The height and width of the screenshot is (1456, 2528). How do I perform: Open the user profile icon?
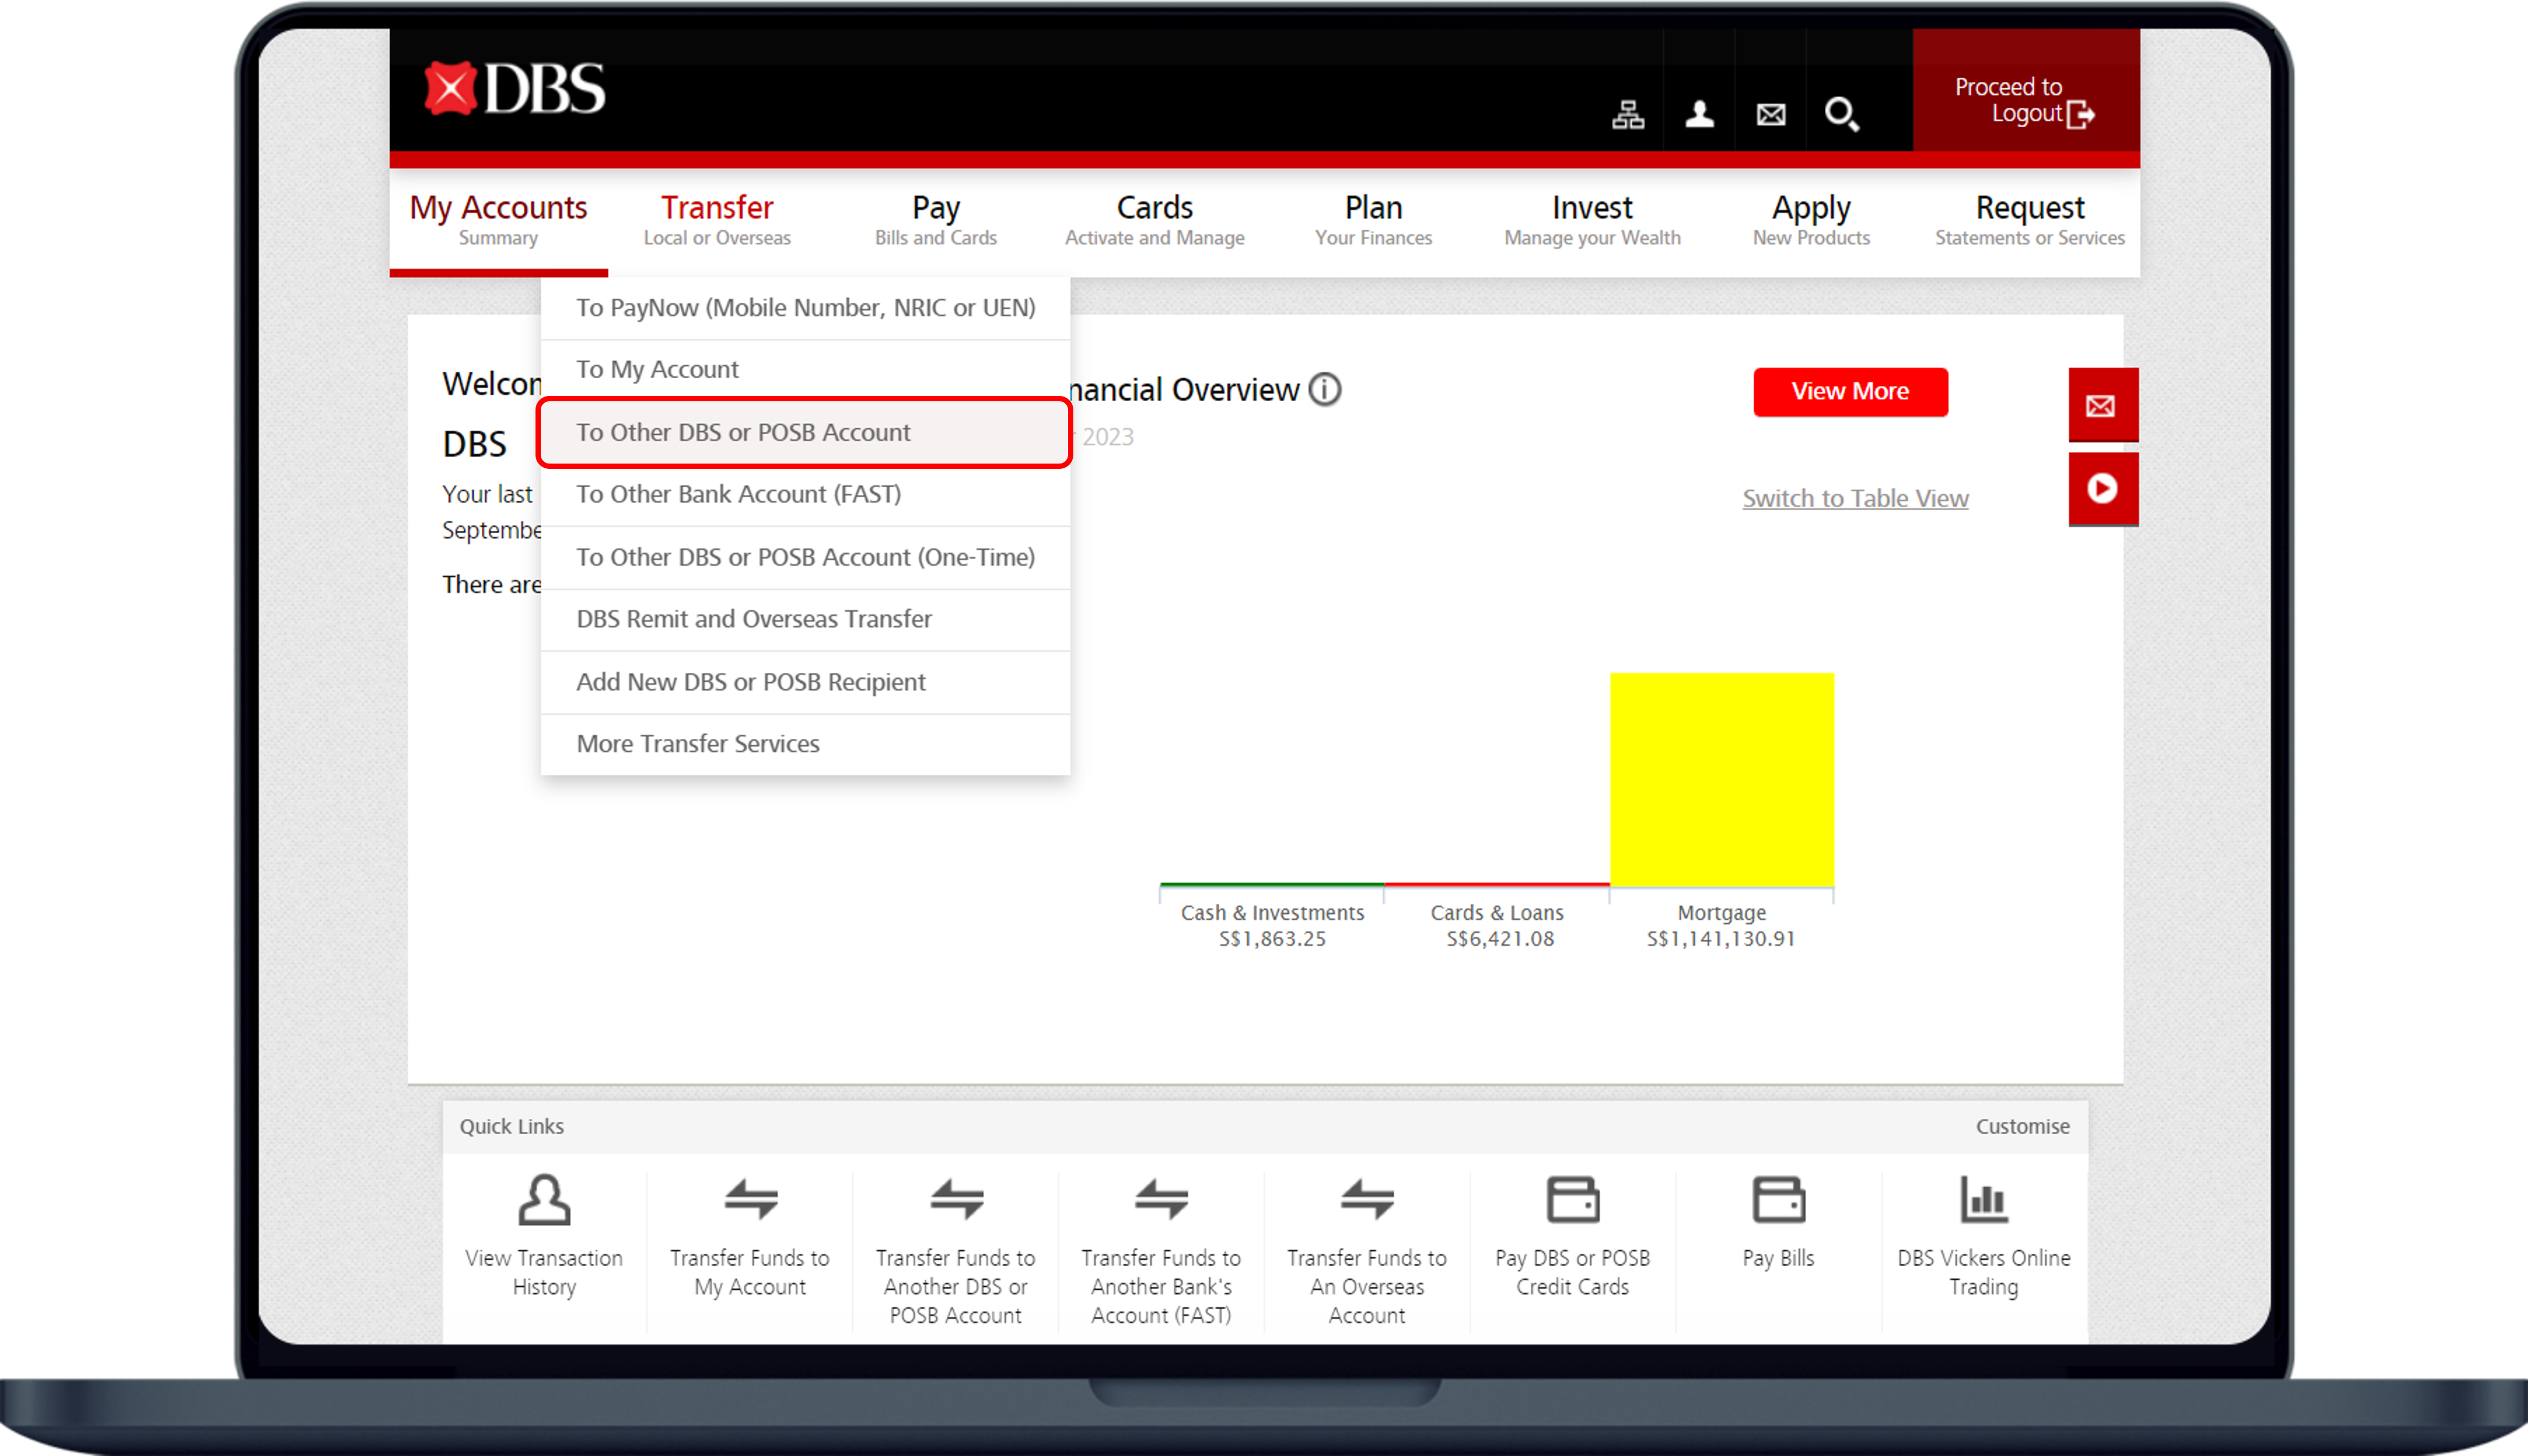click(x=1699, y=114)
